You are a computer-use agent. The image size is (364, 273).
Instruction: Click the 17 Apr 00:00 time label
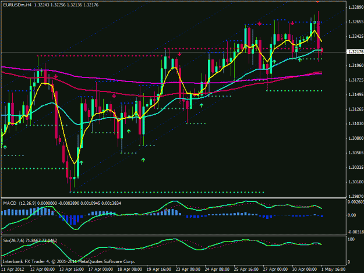click(101, 270)
